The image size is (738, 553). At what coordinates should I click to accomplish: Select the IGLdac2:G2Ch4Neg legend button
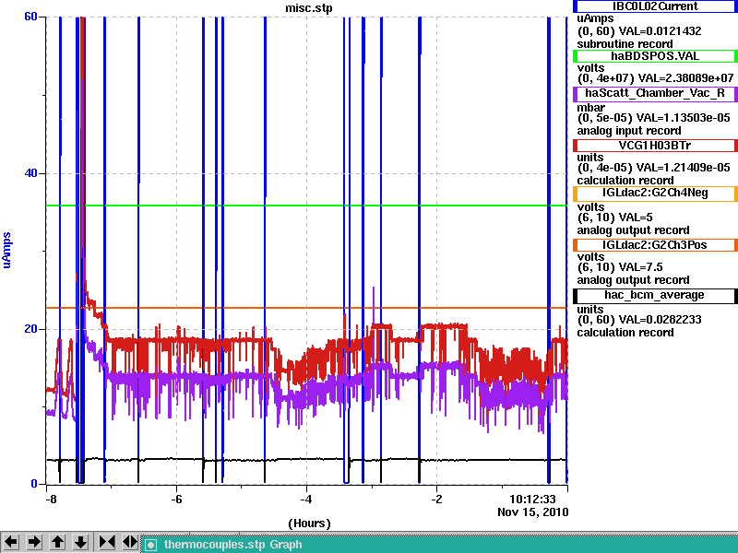(x=655, y=194)
